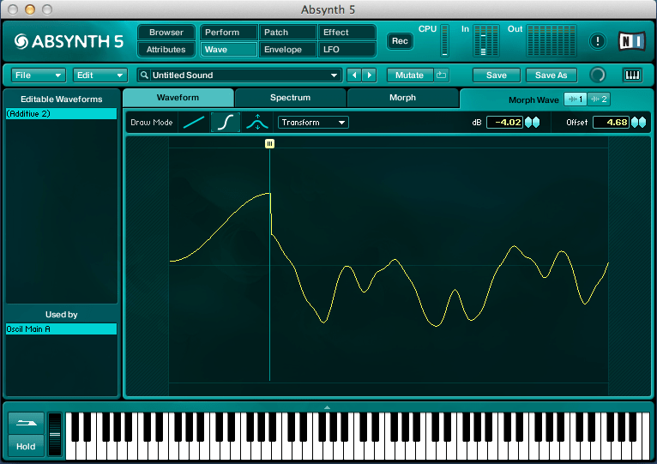This screenshot has height=464, width=657.
Task: Toggle the on-screen keyboard icon
Action: 633,75
